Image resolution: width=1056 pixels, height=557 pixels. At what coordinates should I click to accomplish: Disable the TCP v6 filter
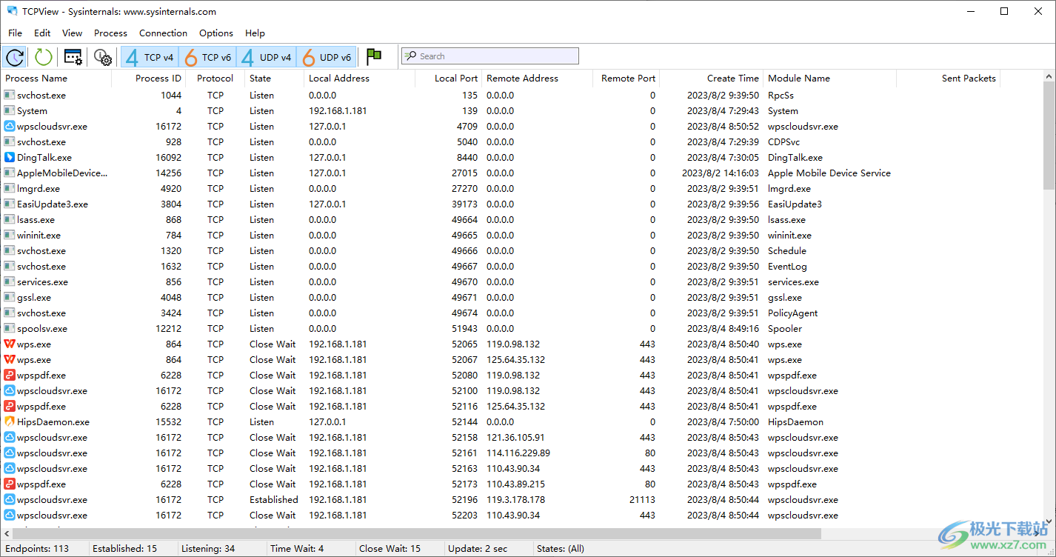pos(208,56)
